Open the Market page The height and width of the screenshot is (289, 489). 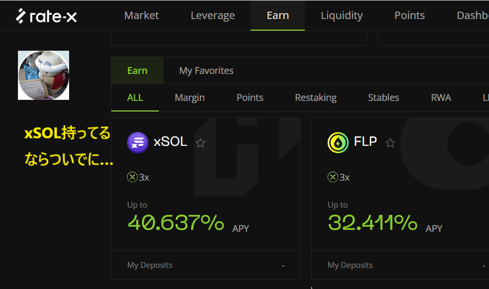click(141, 15)
